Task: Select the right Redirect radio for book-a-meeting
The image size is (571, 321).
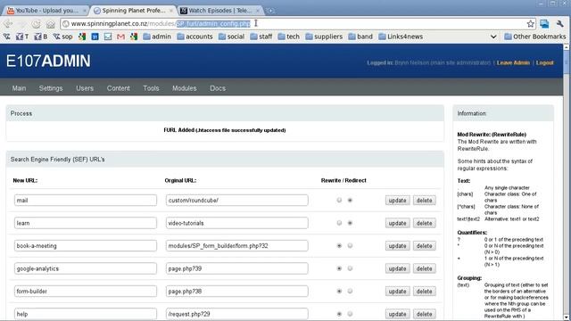Action: click(350, 246)
